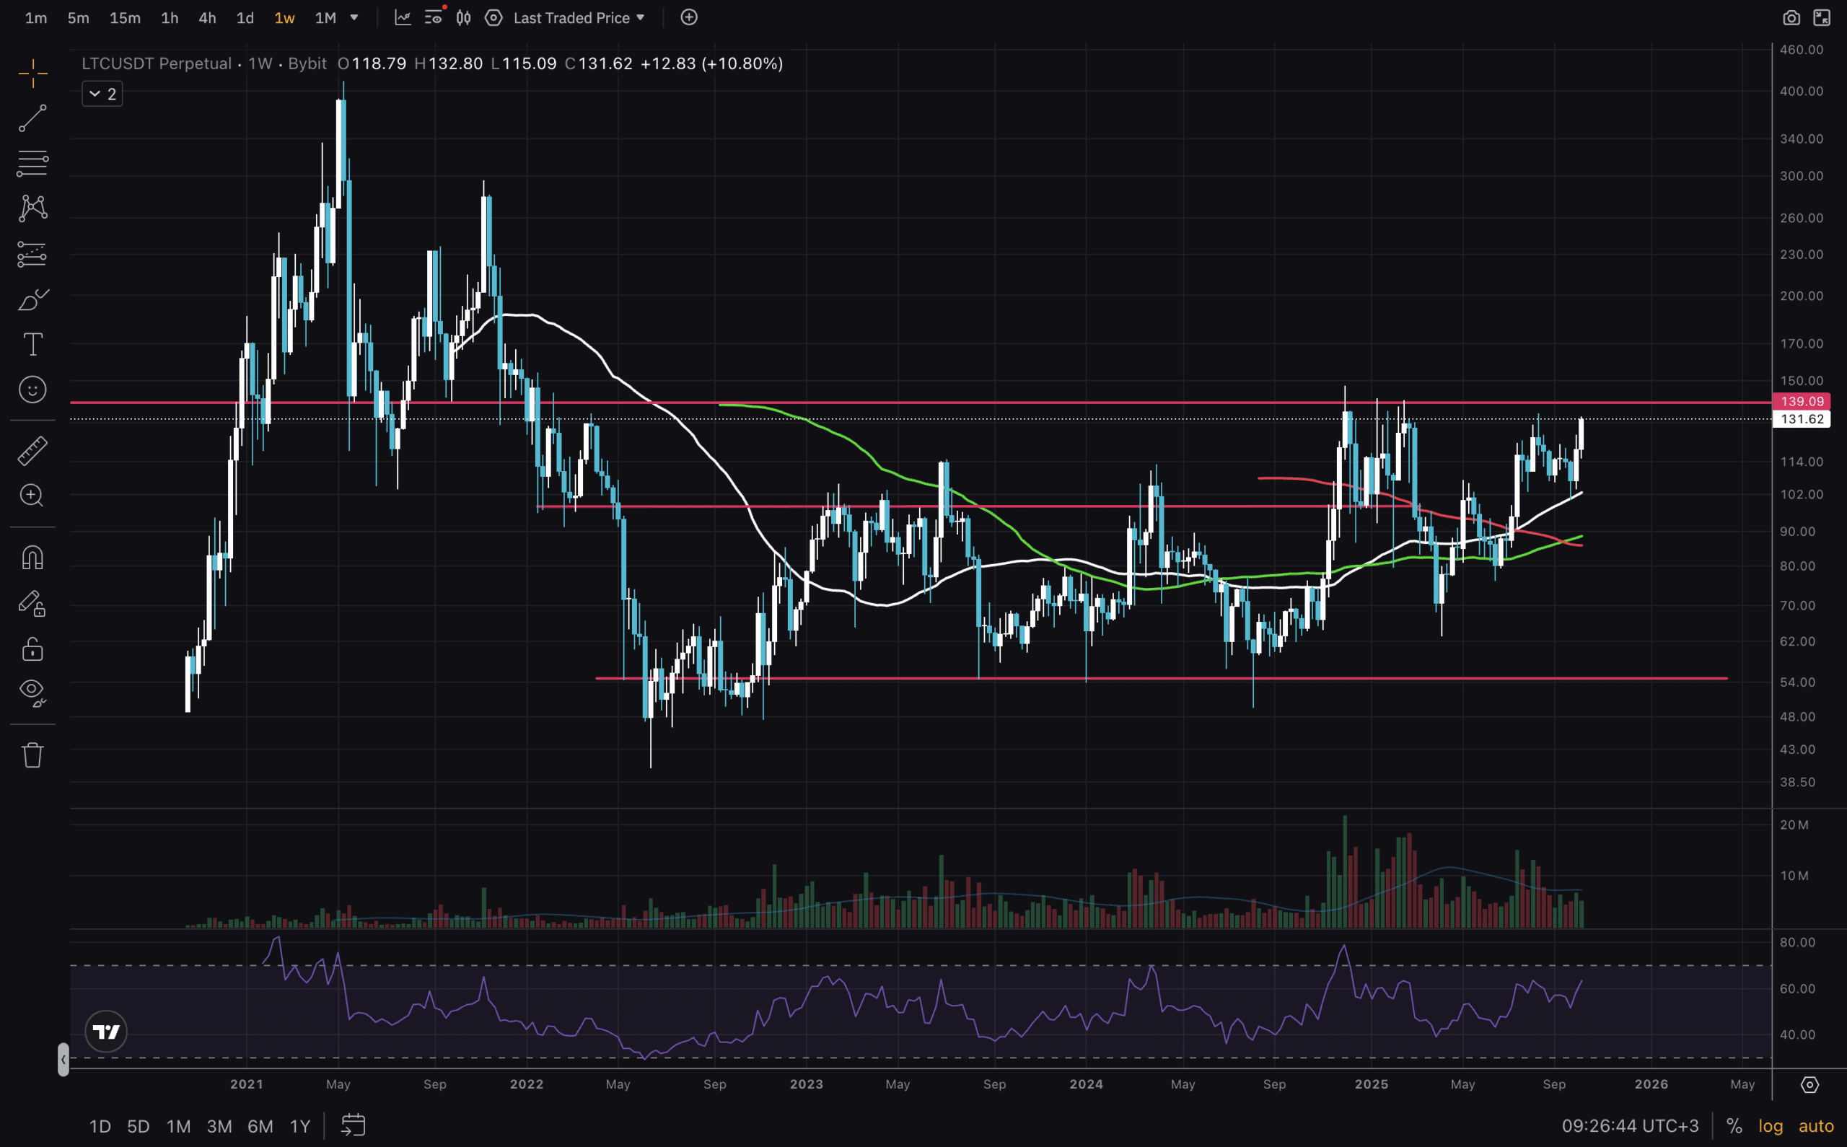Click the 09:26:44 UTC+3 timezone button
Image resolution: width=1847 pixels, height=1147 pixels.
pos(1629,1126)
